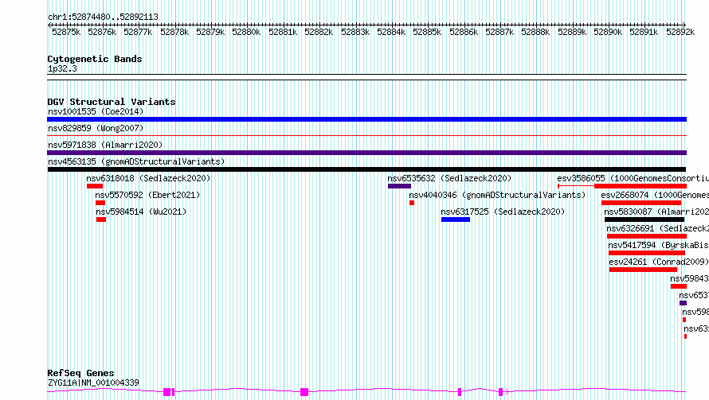Open nsv5984514 (Wu2021) label

tap(141, 212)
